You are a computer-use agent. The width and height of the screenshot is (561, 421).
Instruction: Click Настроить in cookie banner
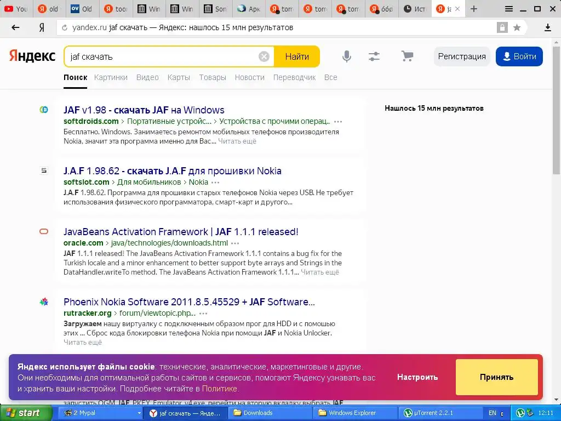tap(417, 377)
